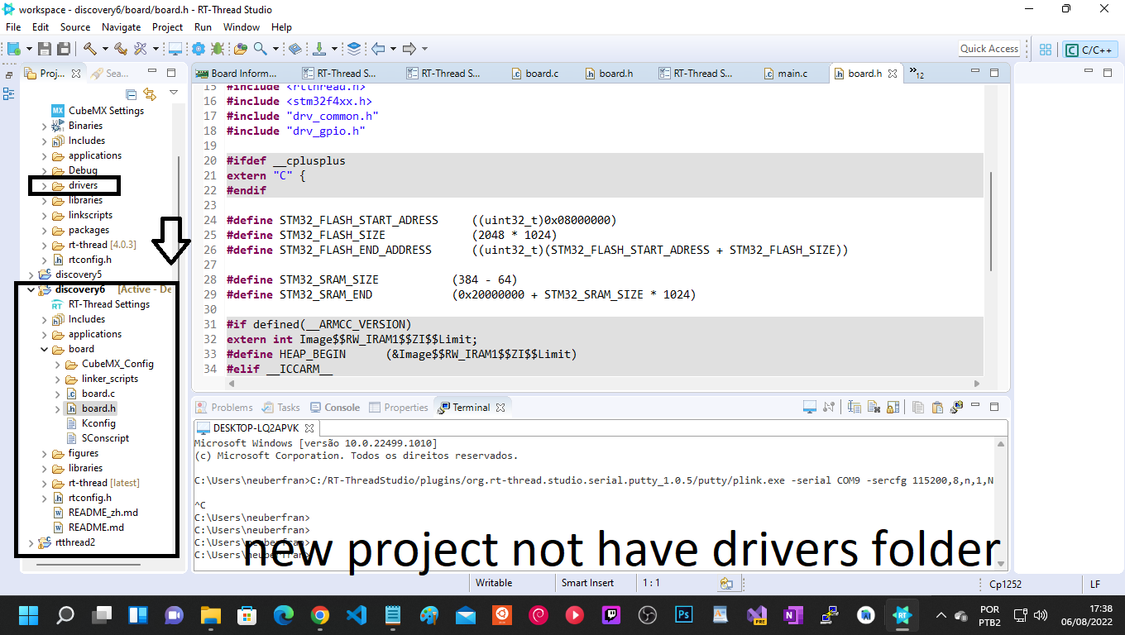Click the Search magnifier icon in the toolbar

point(260,50)
